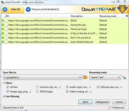Viewport: 129px width, 111px height.
Task: Click the column picker icon beside Renaming mask
Action: click(x=127, y=16)
